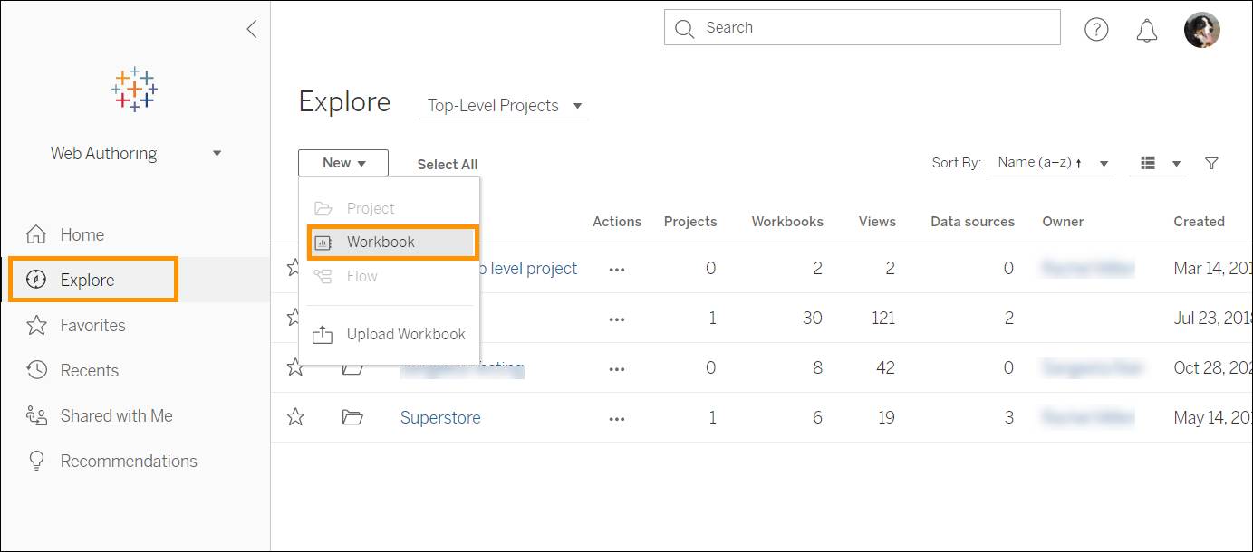Navigate to Recommendations in sidebar

tap(129, 461)
